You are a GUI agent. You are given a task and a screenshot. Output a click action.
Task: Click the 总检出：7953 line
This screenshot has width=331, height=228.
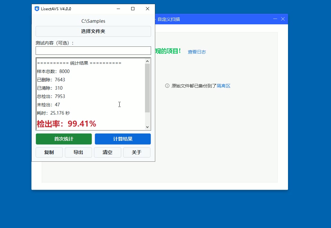coord(51,96)
